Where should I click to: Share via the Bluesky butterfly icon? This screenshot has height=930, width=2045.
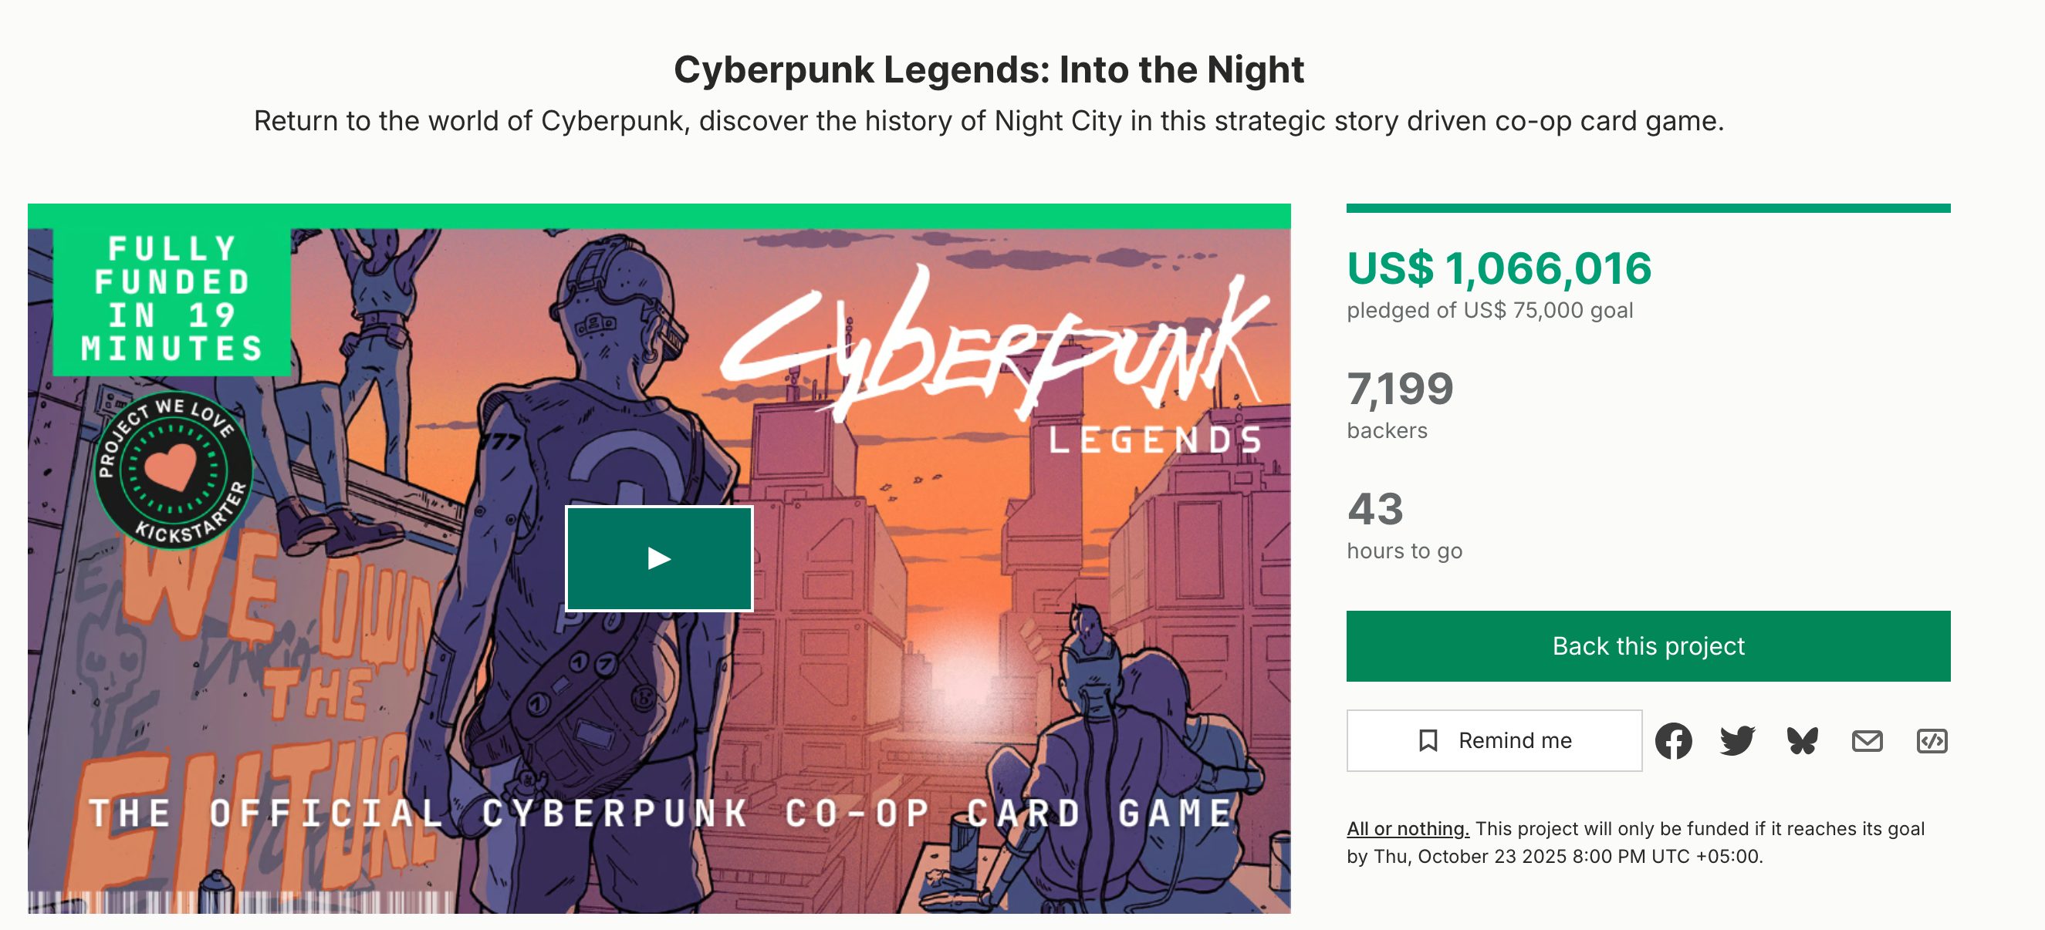click(x=1802, y=741)
